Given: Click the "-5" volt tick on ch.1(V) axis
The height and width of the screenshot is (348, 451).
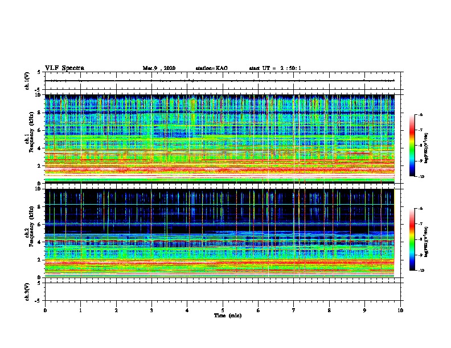Looking at the screenshot, I should [38, 90].
